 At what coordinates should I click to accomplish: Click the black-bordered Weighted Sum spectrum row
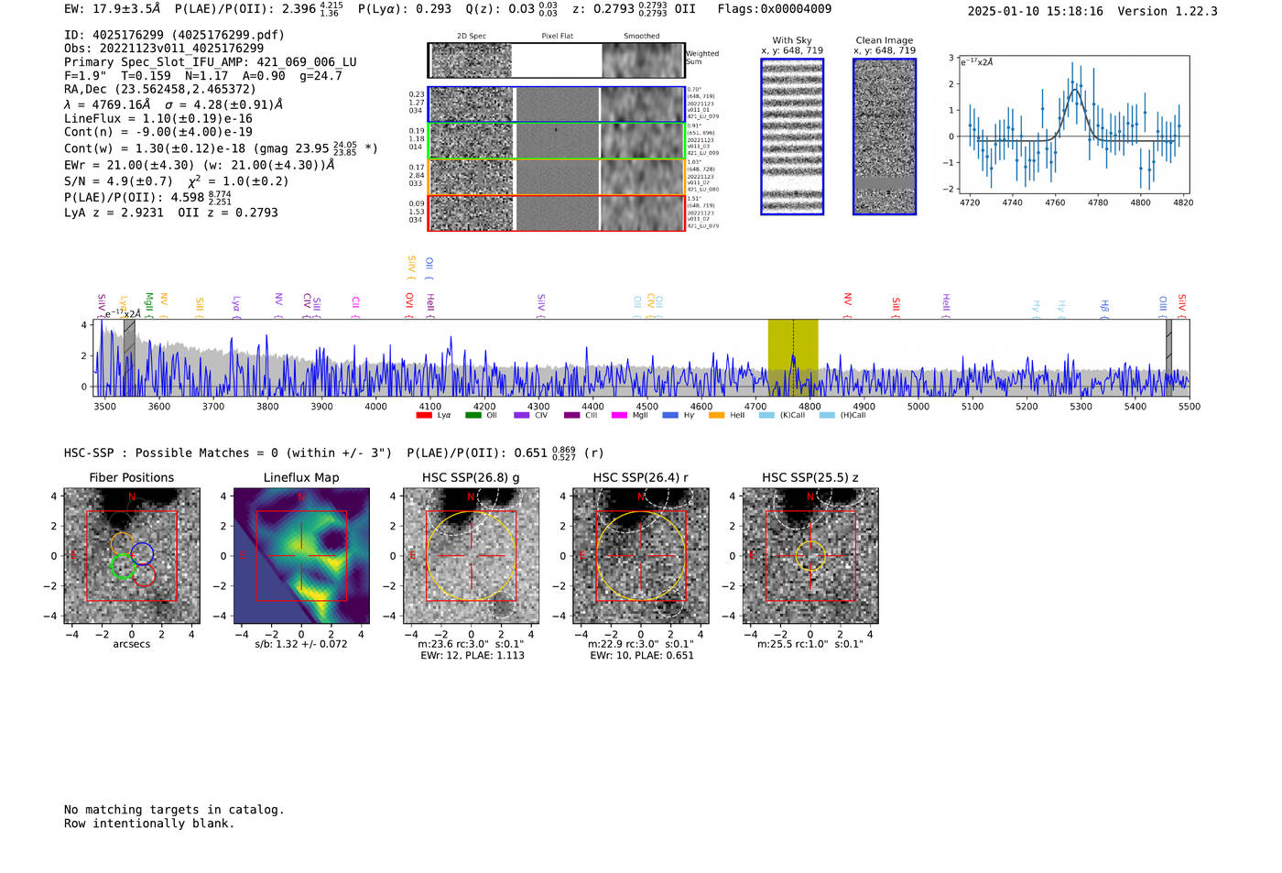[x=556, y=60]
